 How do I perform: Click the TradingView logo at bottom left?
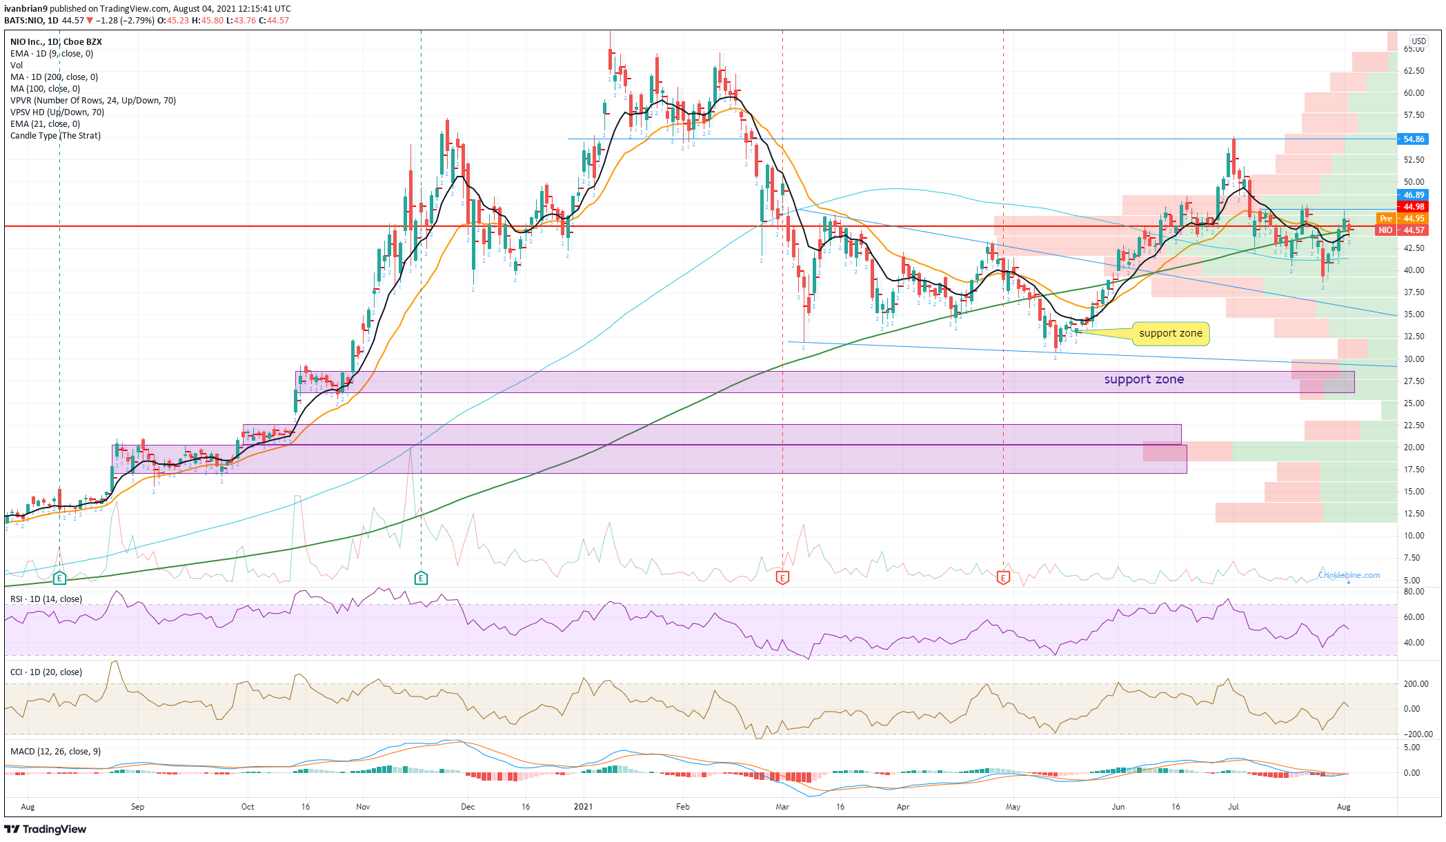pos(46,829)
